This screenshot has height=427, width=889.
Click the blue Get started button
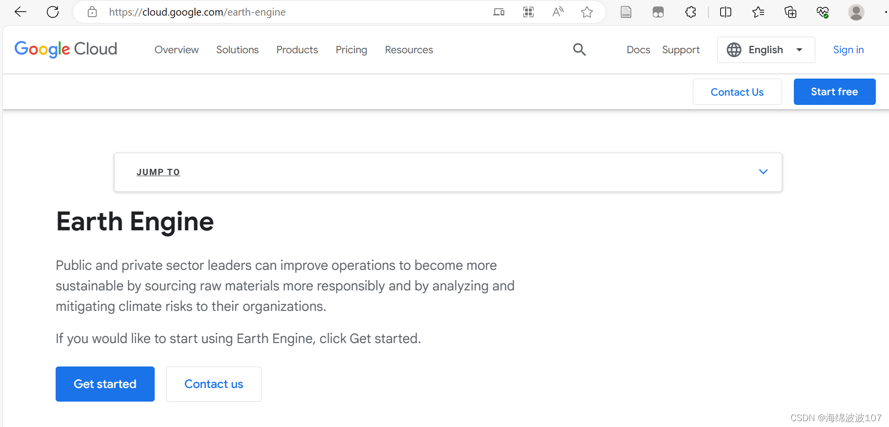pyautogui.click(x=105, y=384)
